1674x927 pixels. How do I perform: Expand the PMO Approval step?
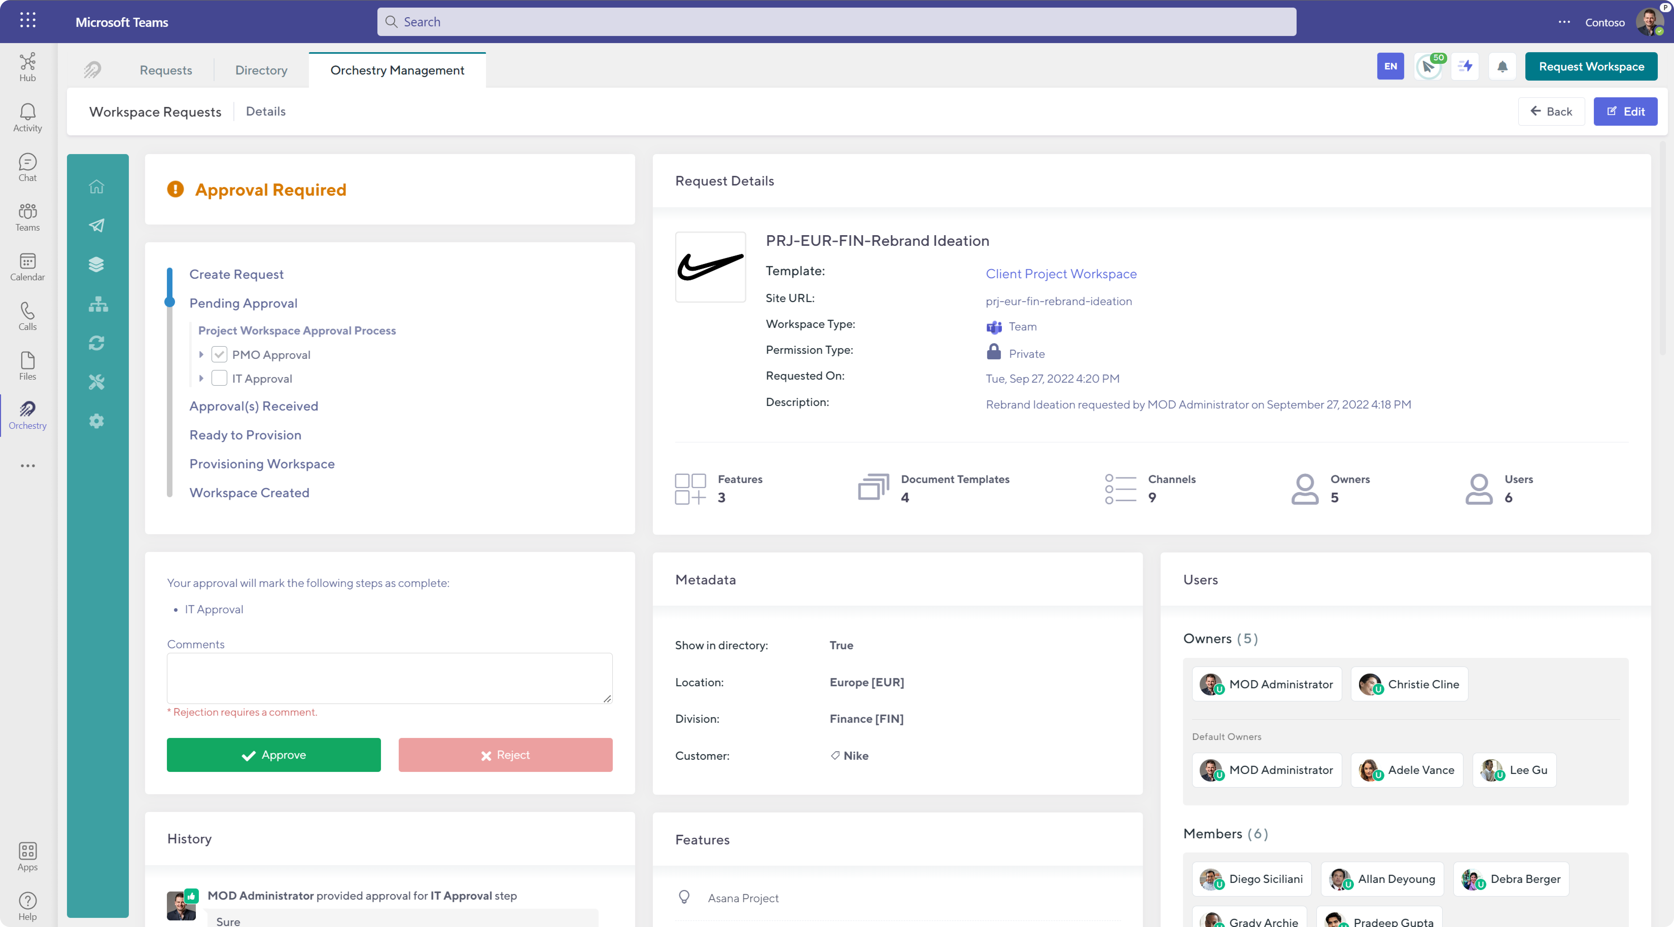[201, 355]
